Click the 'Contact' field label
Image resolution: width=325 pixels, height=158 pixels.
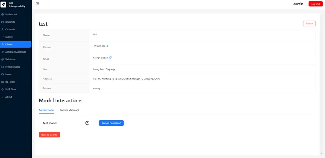[47, 47]
